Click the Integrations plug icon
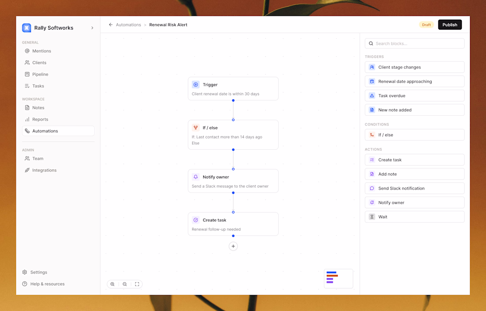 coord(27,170)
